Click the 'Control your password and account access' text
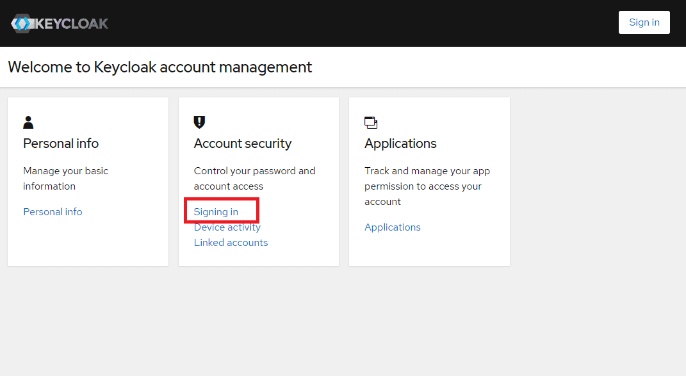Image resolution: width=686 pixels, height=376 pixels. coord(254,179)
